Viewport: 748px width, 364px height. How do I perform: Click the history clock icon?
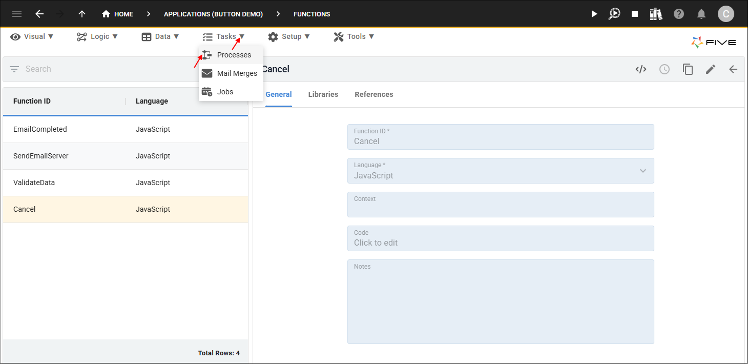click(x=664, y=69)
